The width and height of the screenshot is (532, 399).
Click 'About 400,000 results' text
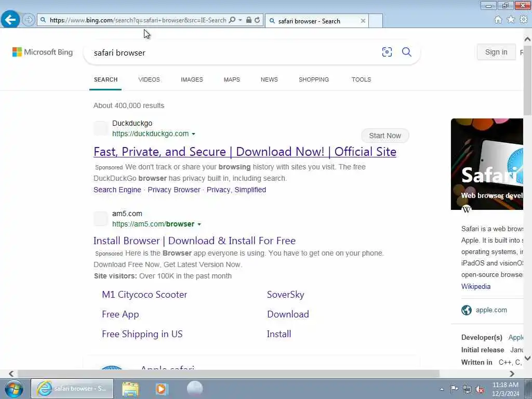129,105
